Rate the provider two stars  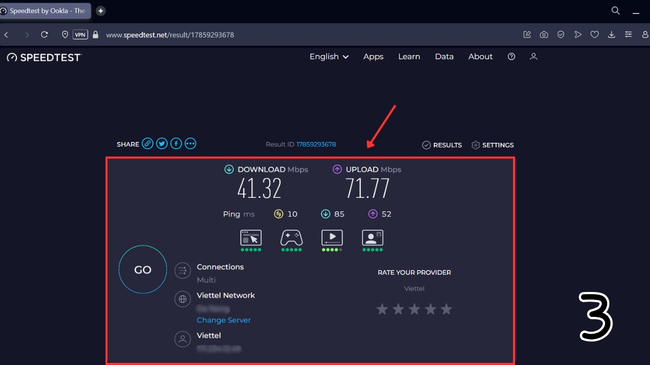pyautogui.click(x=398, y=309)
